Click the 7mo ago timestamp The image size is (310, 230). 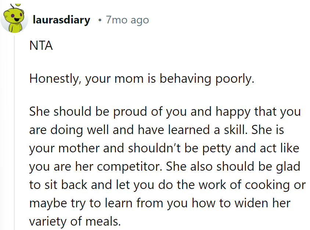pos(127,20)
